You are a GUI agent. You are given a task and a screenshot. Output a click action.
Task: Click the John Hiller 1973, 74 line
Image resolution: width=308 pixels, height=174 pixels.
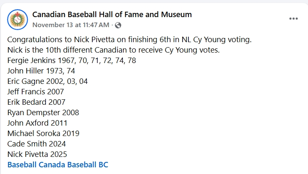(x=41, y=71)
